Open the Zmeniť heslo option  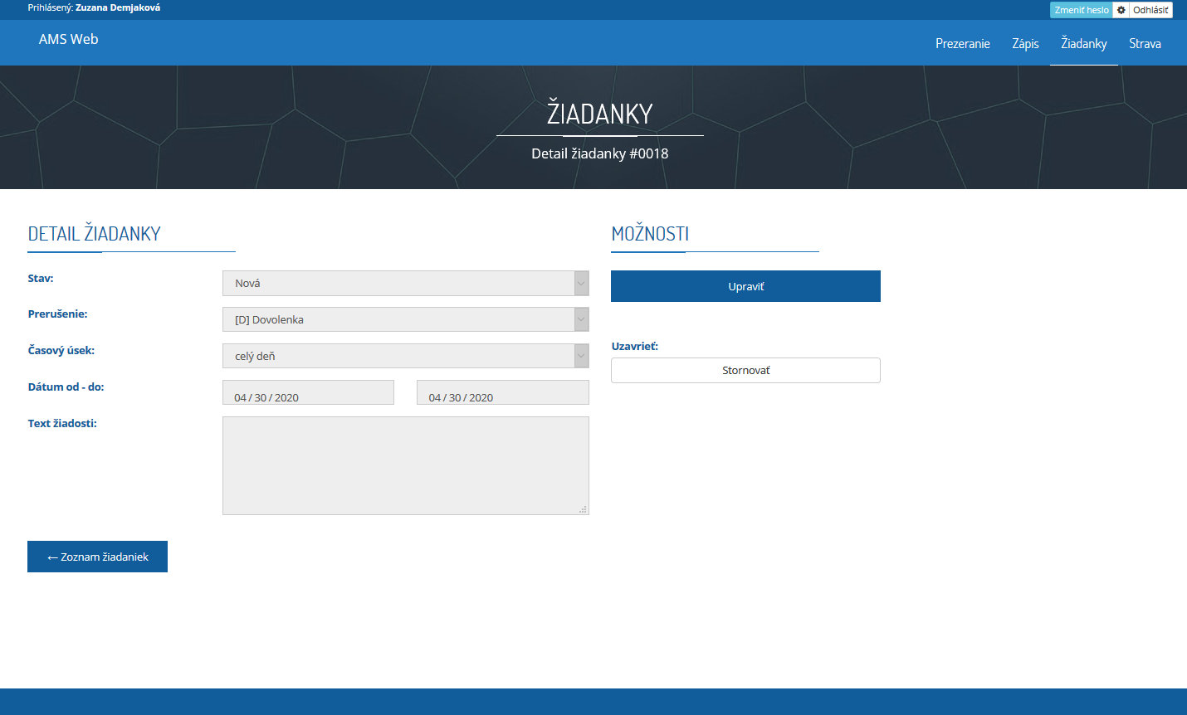[x=1081, y=10]
